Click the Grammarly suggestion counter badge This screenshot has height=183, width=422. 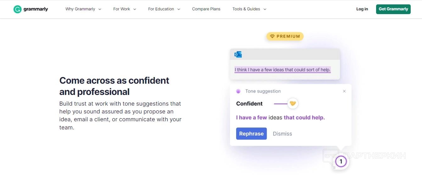(341, 162)
